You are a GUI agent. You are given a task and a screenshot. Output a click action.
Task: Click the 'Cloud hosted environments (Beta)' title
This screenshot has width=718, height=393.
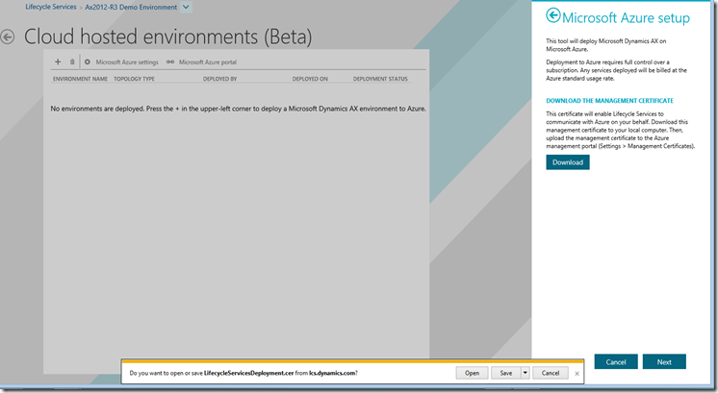point(167,37)
